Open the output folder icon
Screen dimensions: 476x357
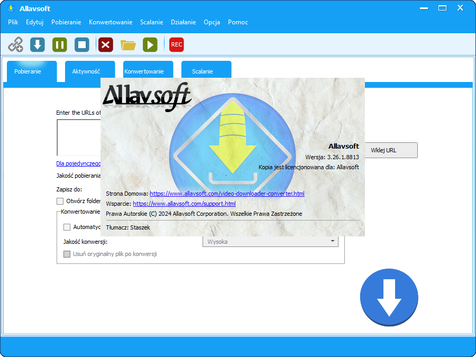pos(128,45)
